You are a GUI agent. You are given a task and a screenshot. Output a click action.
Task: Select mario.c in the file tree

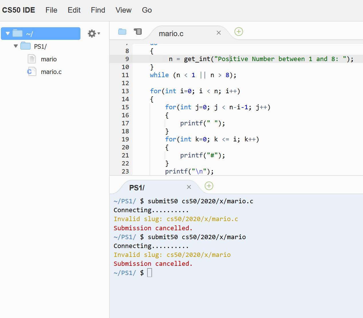pyautogui.click(x=51, y=72)
